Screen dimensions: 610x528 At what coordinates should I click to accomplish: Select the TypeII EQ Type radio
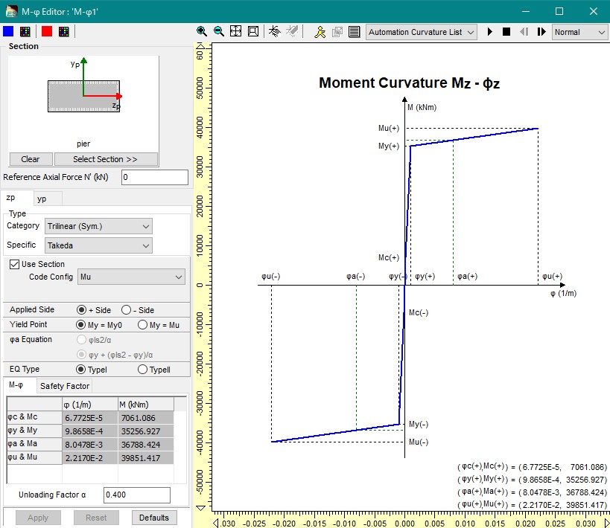tap(143, 370)
